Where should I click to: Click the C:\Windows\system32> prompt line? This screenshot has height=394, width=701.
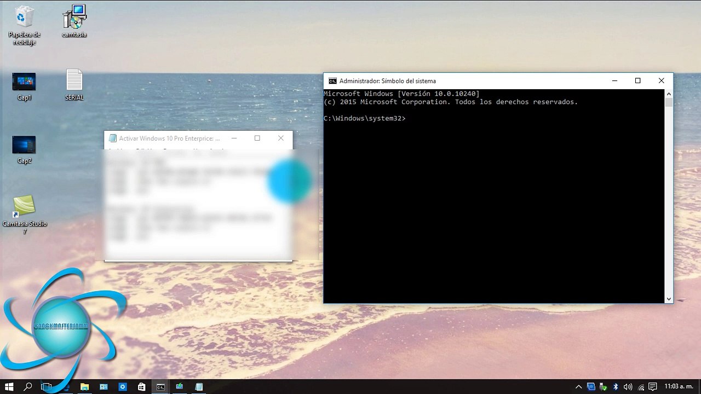tap(365, 118)
